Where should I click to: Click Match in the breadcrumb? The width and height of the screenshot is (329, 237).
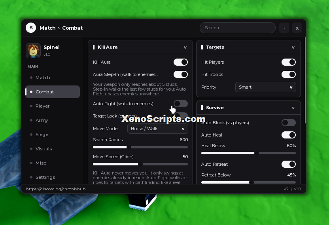(47, 28)
